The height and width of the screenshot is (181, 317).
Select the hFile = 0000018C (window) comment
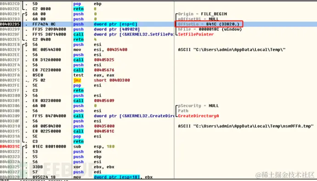click(210, 29)
